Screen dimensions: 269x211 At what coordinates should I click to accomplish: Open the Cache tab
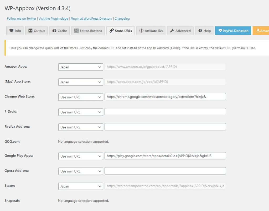tap(60, 31)
